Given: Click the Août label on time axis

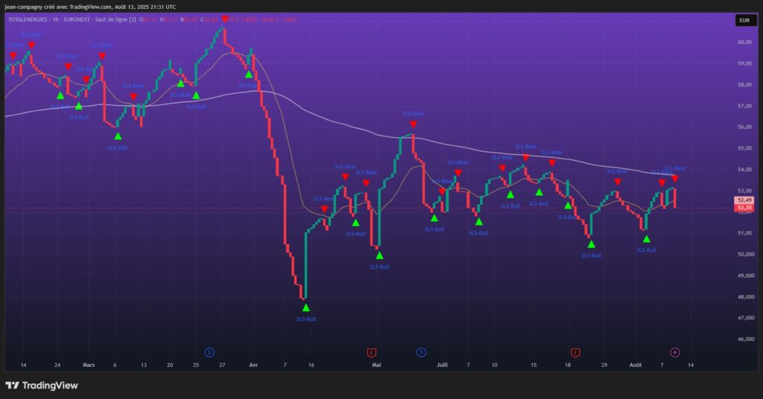Looking at the screenshot, I should tap(636, 366).
